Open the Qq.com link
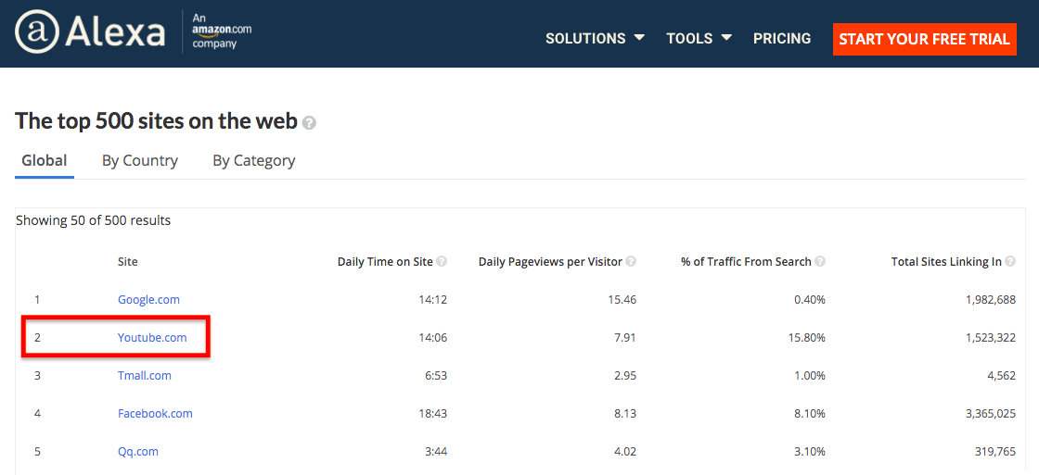This screenshot has height=475, width=1039. tap(138, 453)
